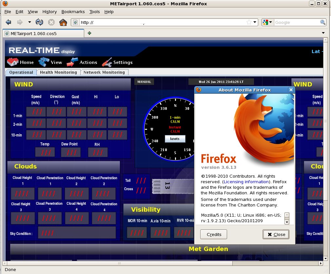Click the Reload page icon

(39, 22)
